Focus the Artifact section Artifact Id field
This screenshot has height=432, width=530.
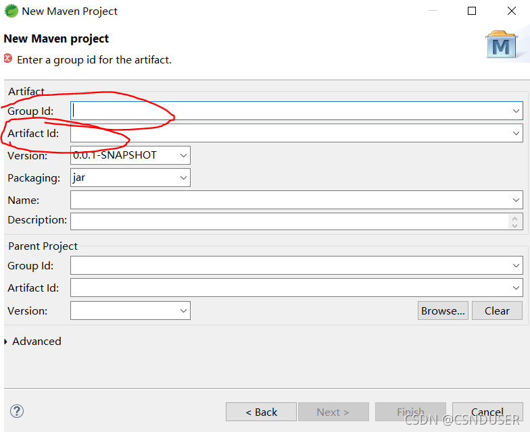click(296, 134)
